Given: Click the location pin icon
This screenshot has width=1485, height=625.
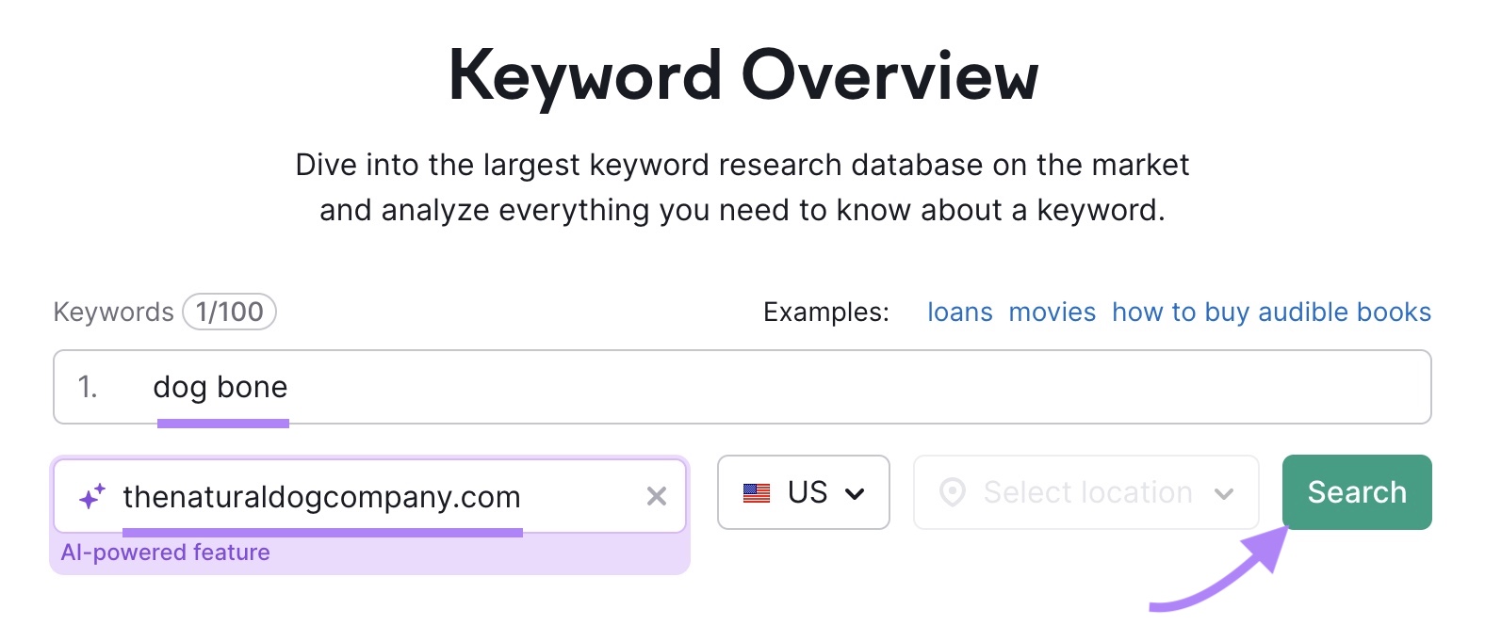Looking at the screenshot, I should 955,491.
